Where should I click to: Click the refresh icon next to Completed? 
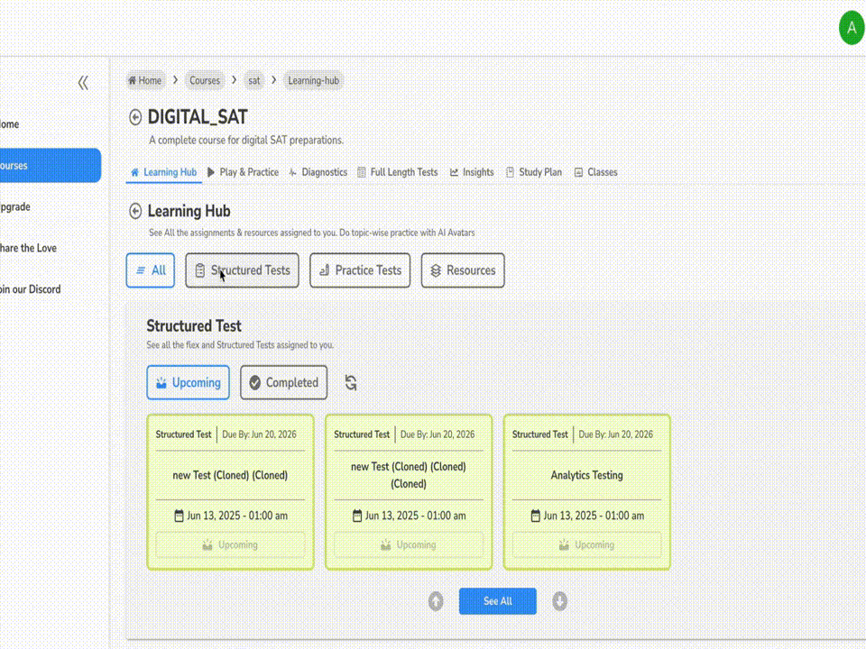pos(351,383)
